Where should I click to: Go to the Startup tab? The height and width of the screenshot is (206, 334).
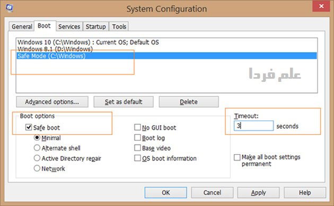point(95,26)
